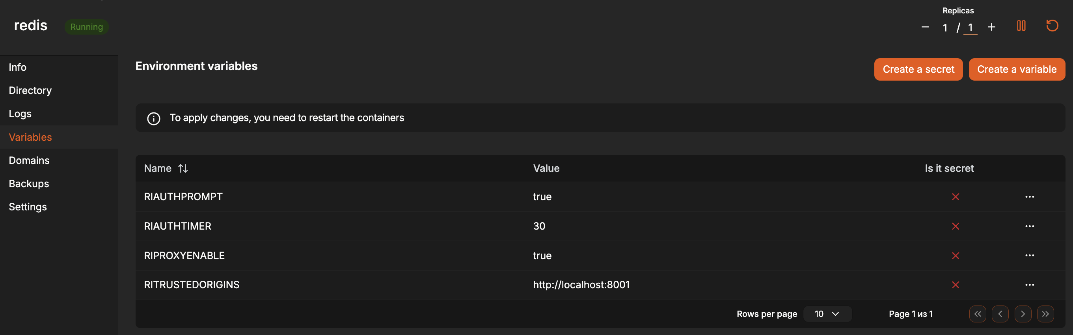Click the true value of RIAUTHPROMPT

click(542, 197)
